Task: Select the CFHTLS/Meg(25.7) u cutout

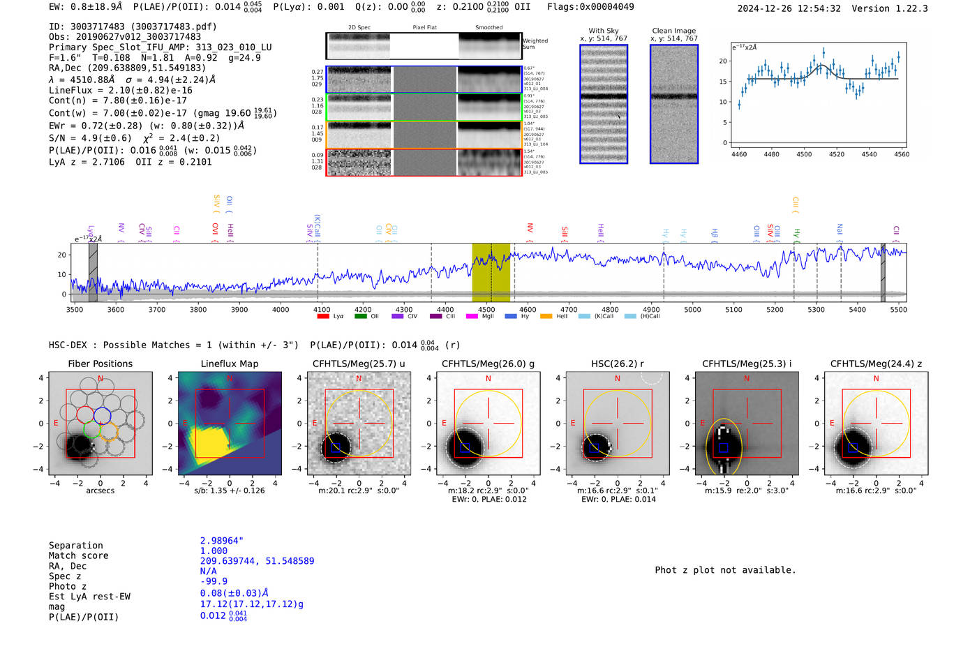Action: [359, 424]
